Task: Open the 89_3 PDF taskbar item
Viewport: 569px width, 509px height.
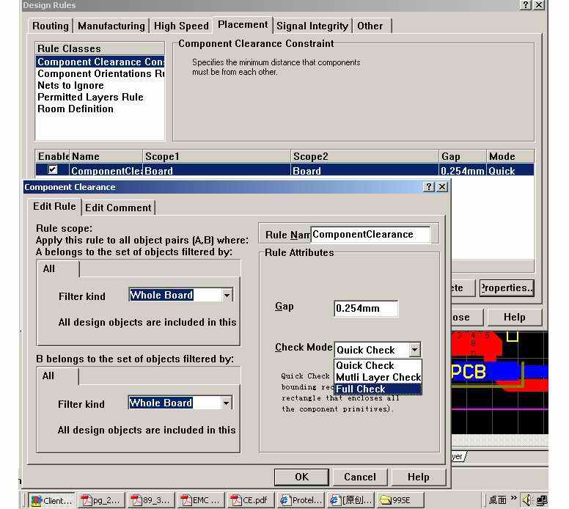Action: (x=152, y=500)
